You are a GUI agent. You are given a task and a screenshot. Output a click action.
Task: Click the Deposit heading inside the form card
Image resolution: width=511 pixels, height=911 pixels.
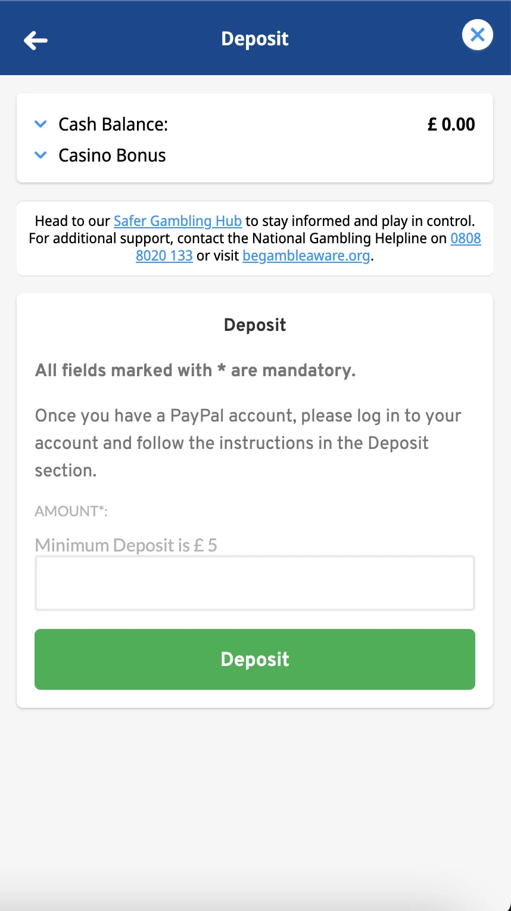click(255, 325)
